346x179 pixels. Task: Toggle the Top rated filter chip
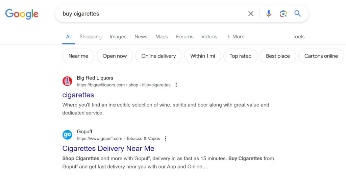240,56
